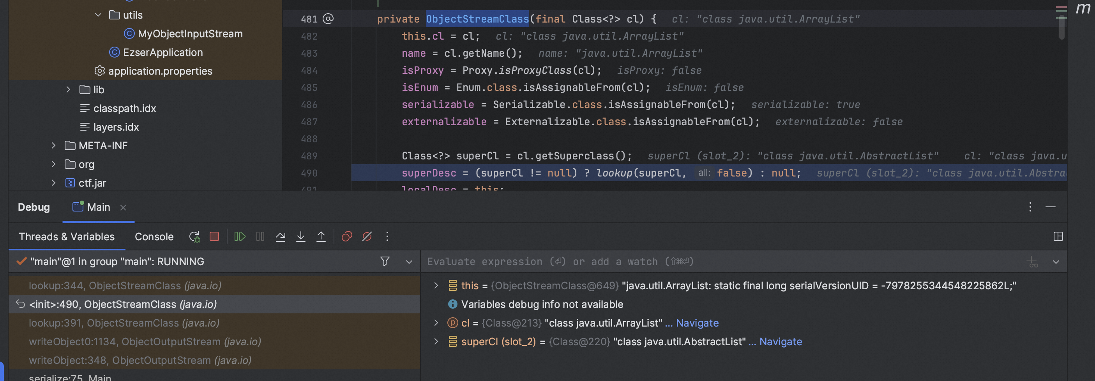Navigate to class java.util.ArrayList source
The height and width of the screenshot is (381, 1095).
tap(697, 323)
